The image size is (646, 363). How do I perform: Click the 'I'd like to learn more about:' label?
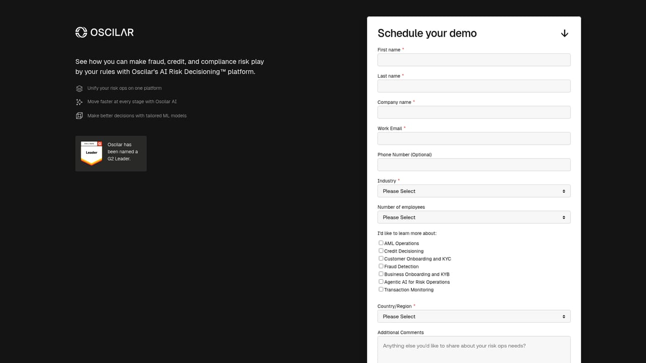tap(407, 233)
